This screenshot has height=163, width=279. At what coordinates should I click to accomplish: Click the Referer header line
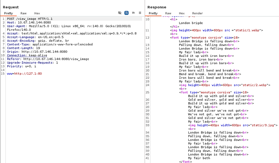(48, 59)
